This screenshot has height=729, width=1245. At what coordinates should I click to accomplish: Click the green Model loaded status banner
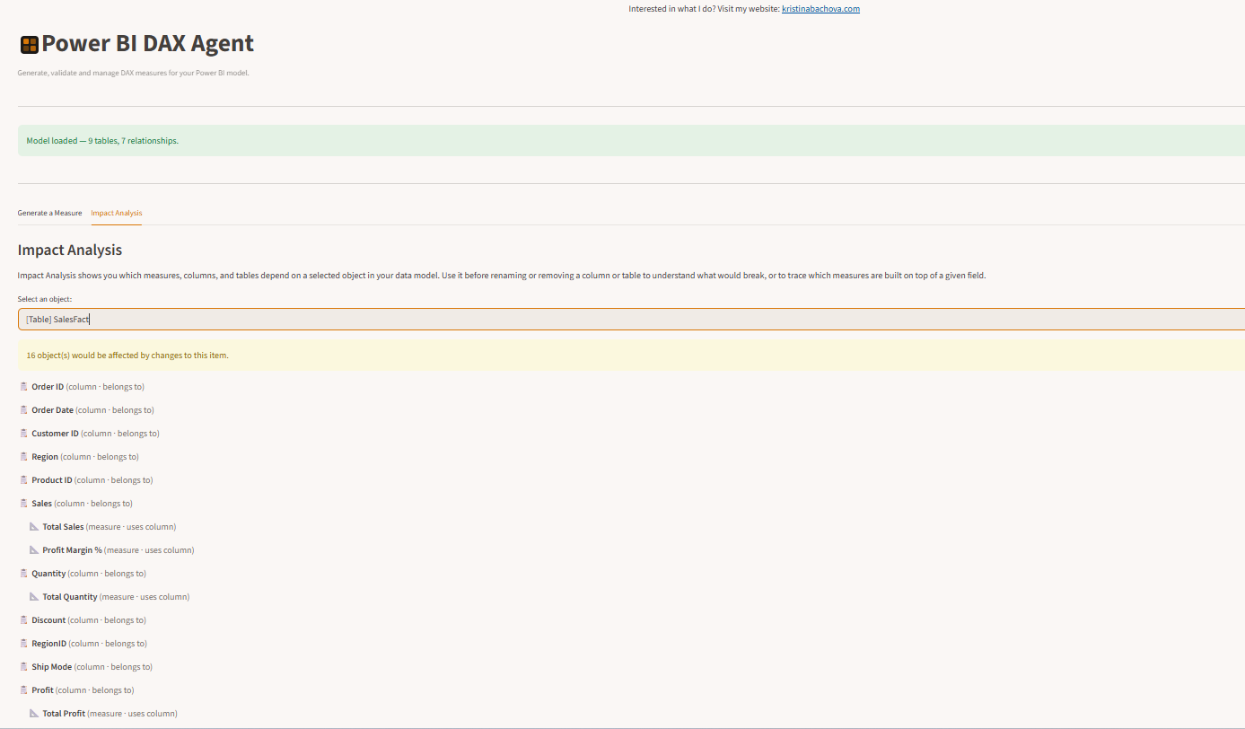(628, 141)
